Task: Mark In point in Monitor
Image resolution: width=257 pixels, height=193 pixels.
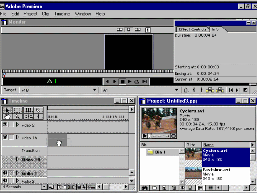Action: 194,90
